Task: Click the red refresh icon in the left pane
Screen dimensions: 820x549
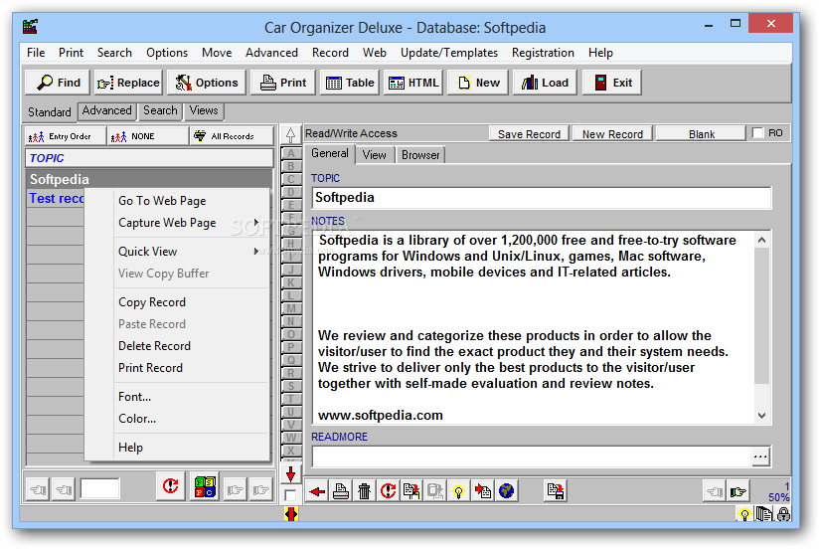Action: point(171,486)
